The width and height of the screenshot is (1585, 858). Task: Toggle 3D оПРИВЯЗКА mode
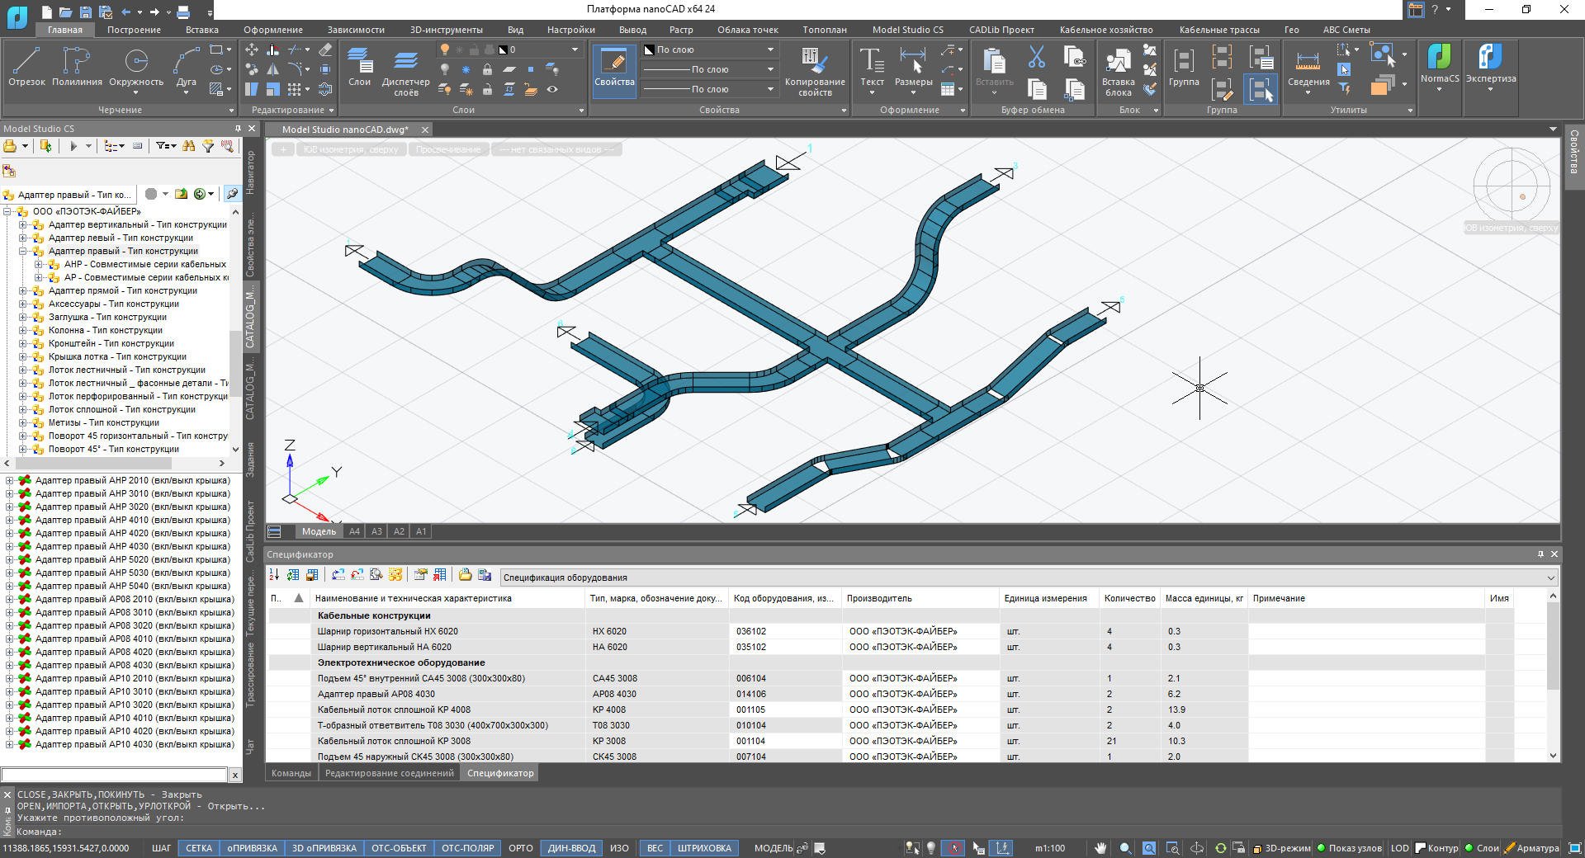pos(324,848)
